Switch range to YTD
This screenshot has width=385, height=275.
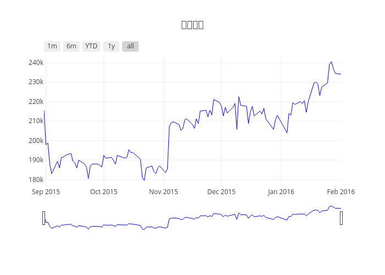91,46
